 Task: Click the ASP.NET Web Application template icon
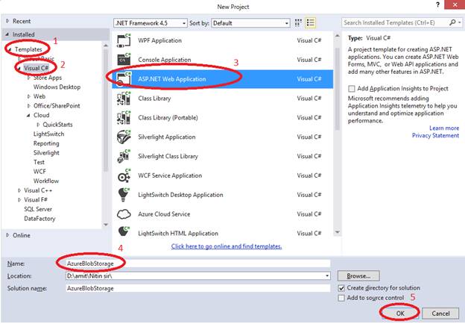[124, 79]
